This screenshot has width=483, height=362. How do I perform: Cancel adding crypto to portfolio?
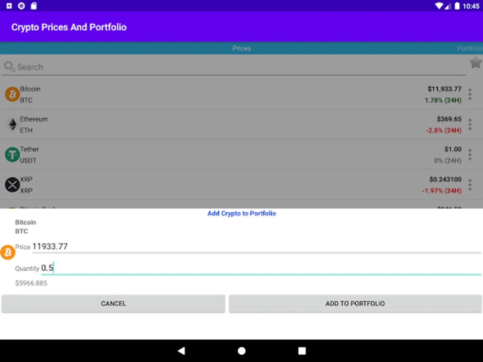[x=113, y=304]
